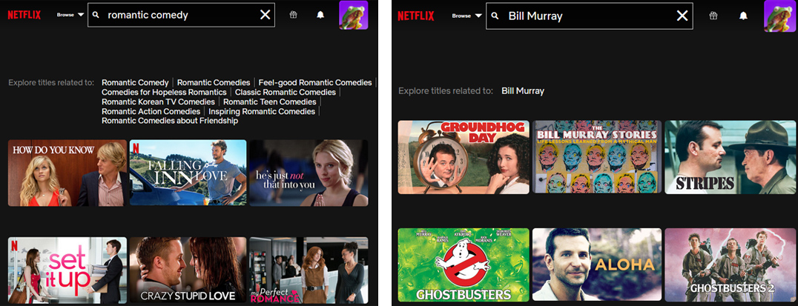Viewport: 798px width, 306px height.
Task: Open the 'Stripes' thumbnail
Action: (731, 157)
